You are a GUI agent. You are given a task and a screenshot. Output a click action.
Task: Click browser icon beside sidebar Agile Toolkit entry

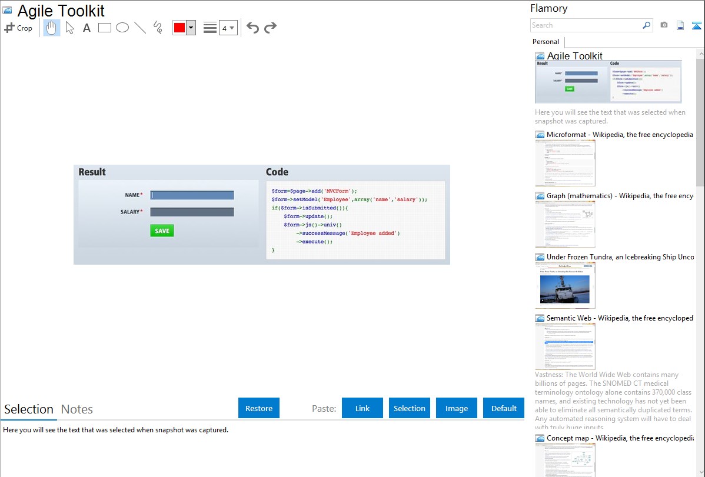tap(540, 56)
